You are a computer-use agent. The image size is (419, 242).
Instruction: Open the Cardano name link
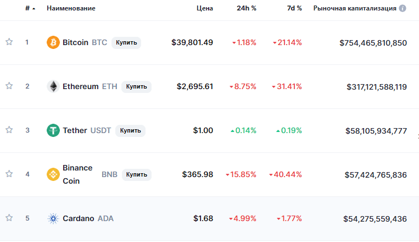[x=79, y=218]
